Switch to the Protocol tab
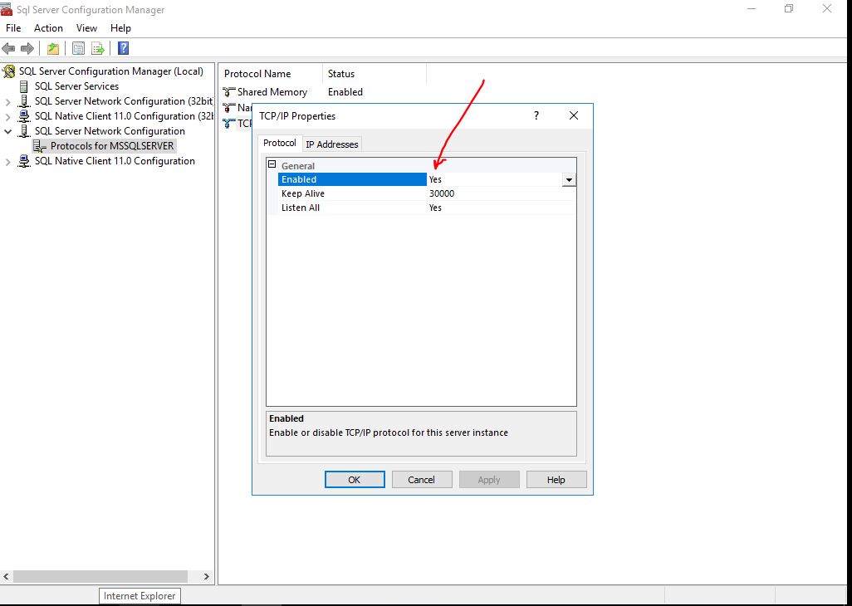This screenshot has height=606, width=852. click(280, 143)
